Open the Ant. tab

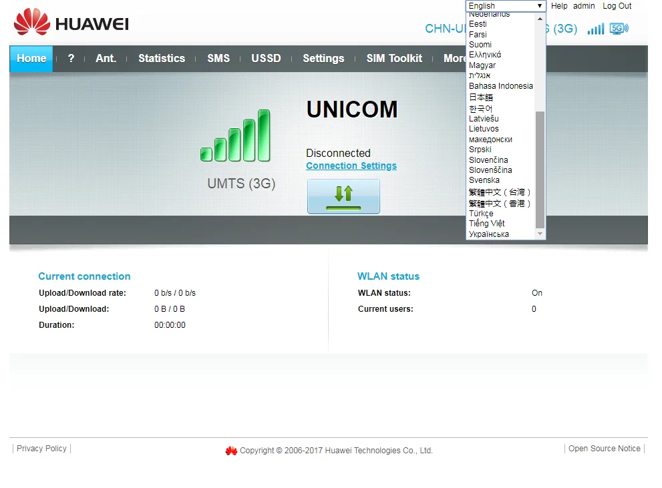(106, 58)
